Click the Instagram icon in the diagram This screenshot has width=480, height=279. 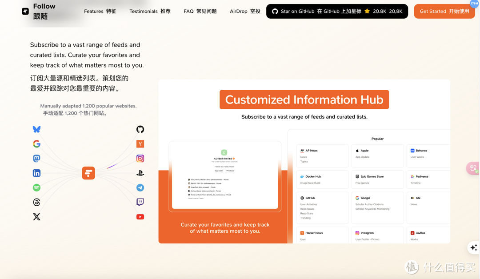pyautogui.click(x=140, y=158)
